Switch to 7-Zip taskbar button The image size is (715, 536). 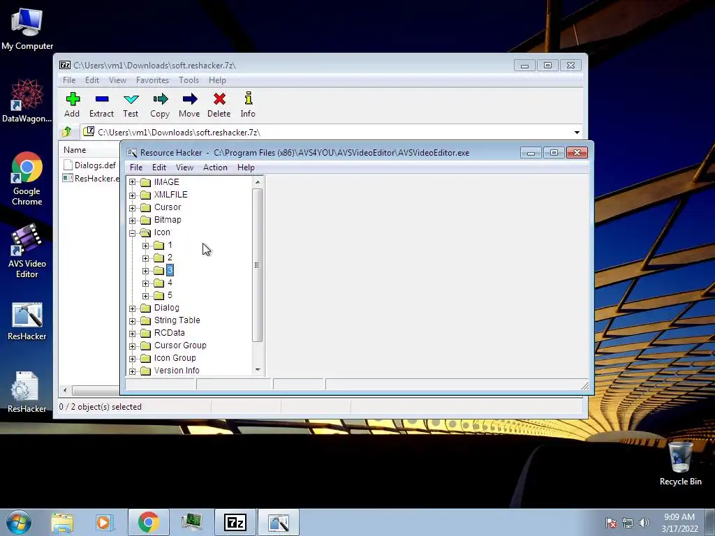235,522
